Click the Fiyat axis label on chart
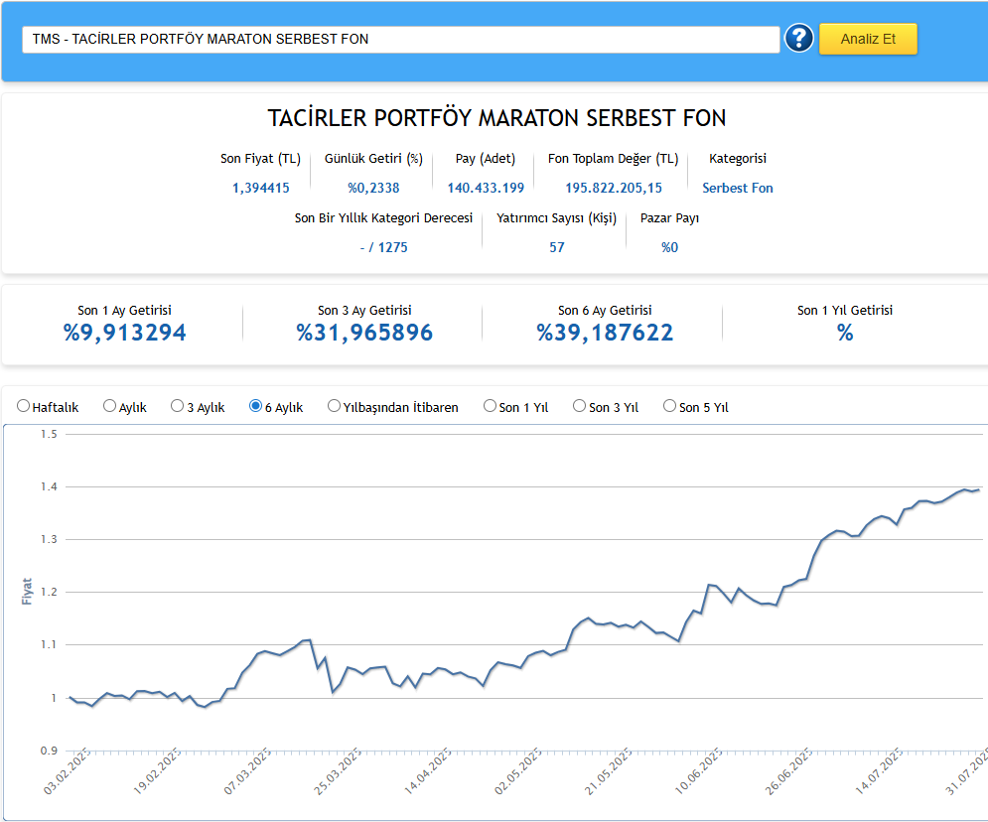The height and width of the screenshot is (822, 988). click(27, 592)
